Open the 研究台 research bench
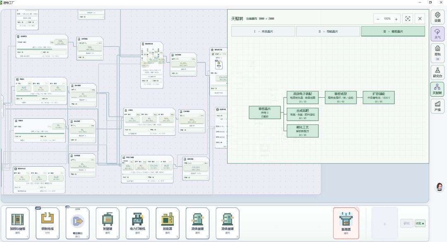Screen dimensions: 447x242 tap(437, 72)
